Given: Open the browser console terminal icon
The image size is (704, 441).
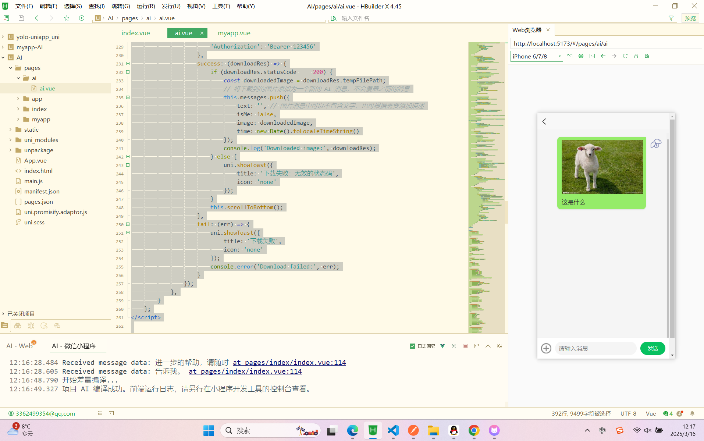Looking at the screenshot, I should (592, 56).
